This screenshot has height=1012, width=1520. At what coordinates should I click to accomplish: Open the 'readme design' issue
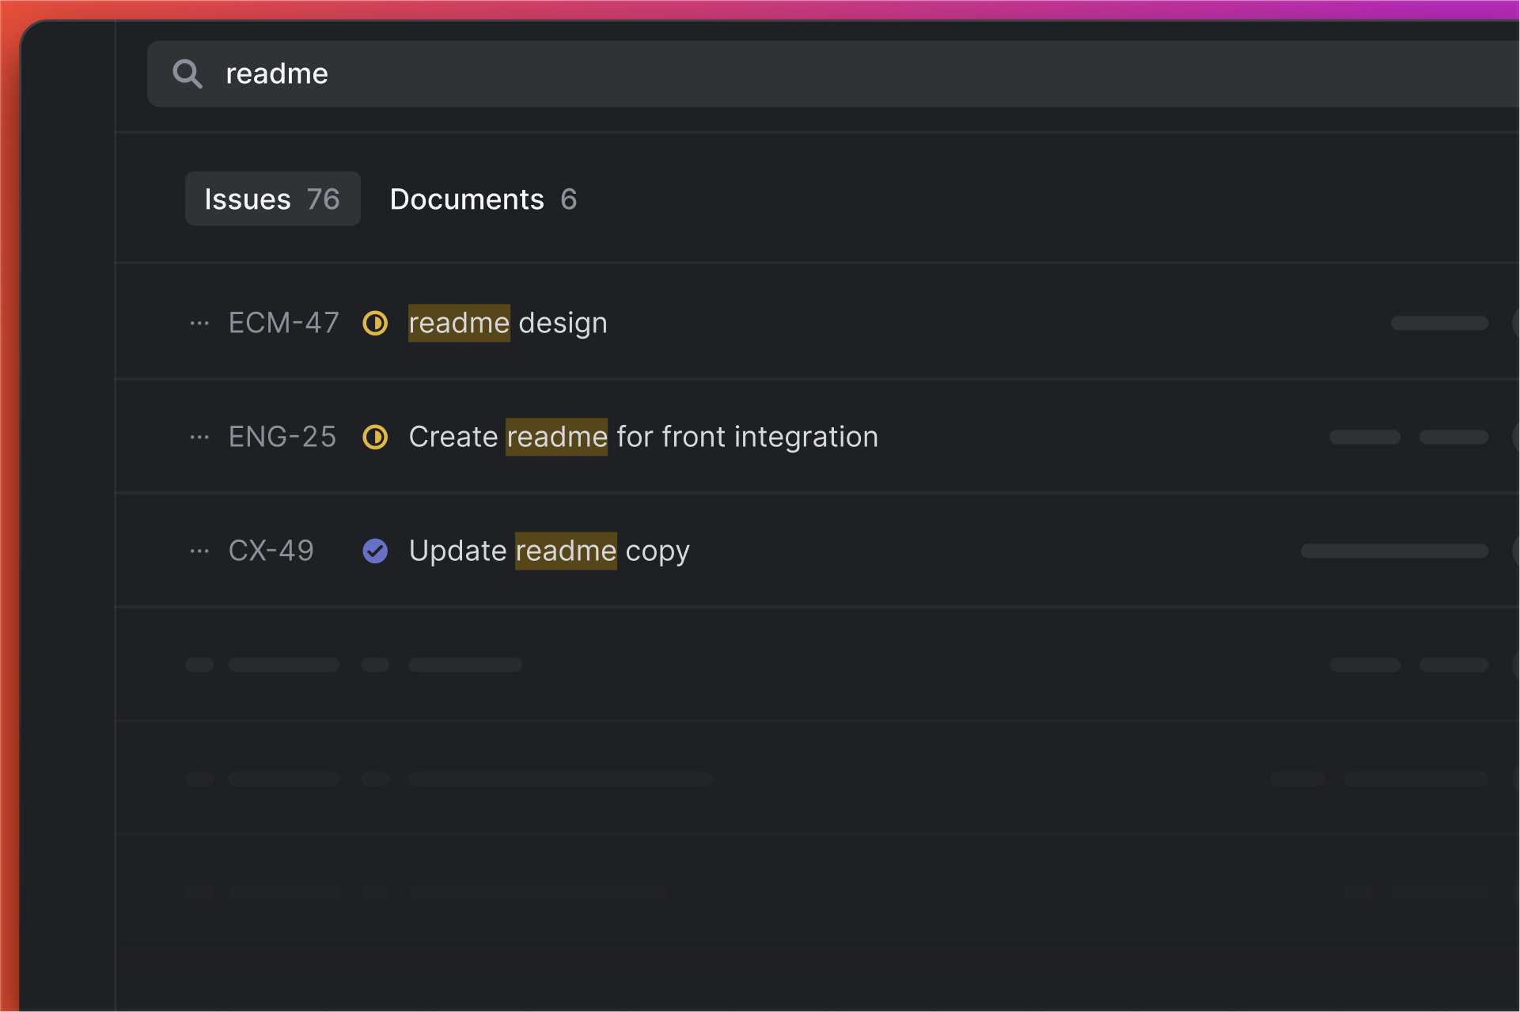[508, 323]
